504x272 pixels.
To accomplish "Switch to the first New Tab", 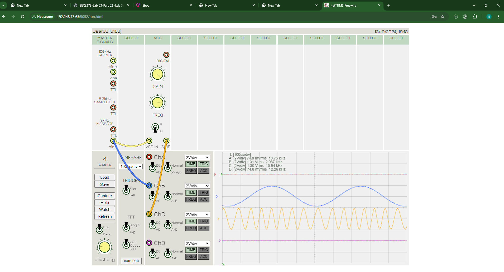I will click(39, 5).
